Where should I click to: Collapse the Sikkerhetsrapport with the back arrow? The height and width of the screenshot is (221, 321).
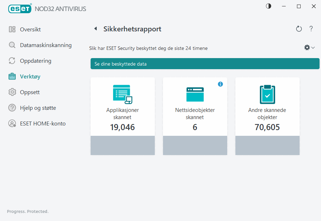point(95,28)
